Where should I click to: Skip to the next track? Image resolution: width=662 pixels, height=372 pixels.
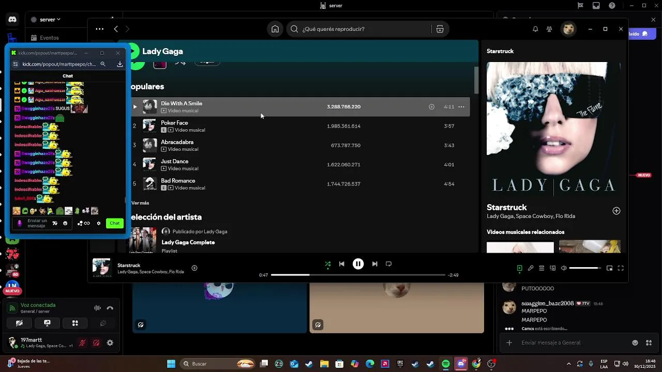(x=375, y=264)
